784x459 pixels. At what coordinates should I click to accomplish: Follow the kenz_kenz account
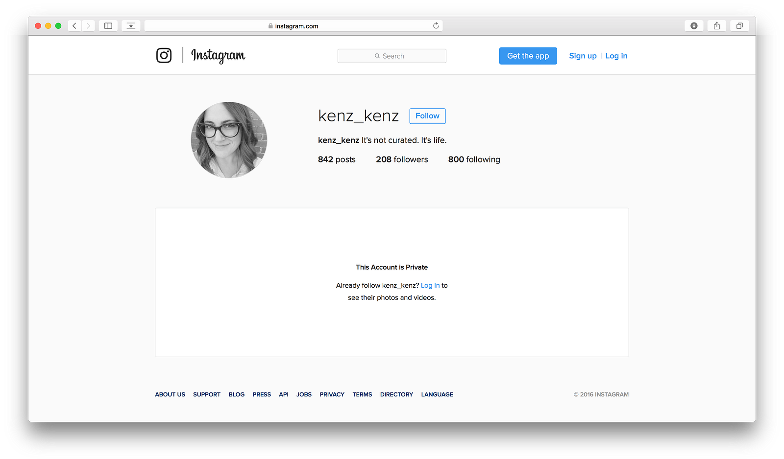point(427,116)
